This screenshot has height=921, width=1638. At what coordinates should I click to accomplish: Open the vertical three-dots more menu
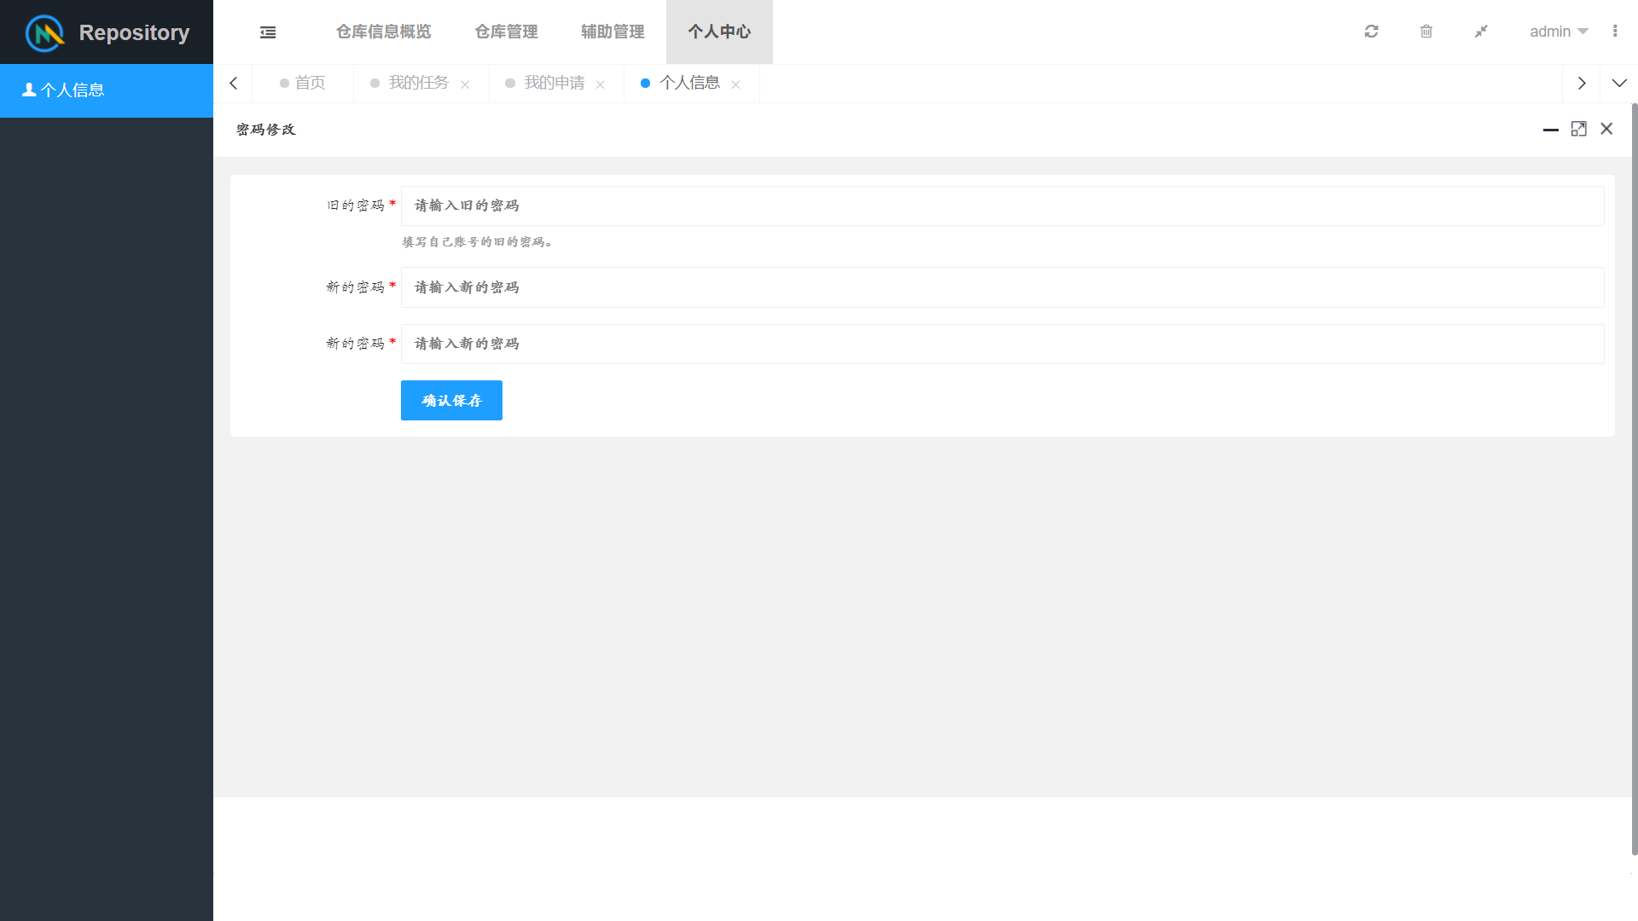(1615, 32)
